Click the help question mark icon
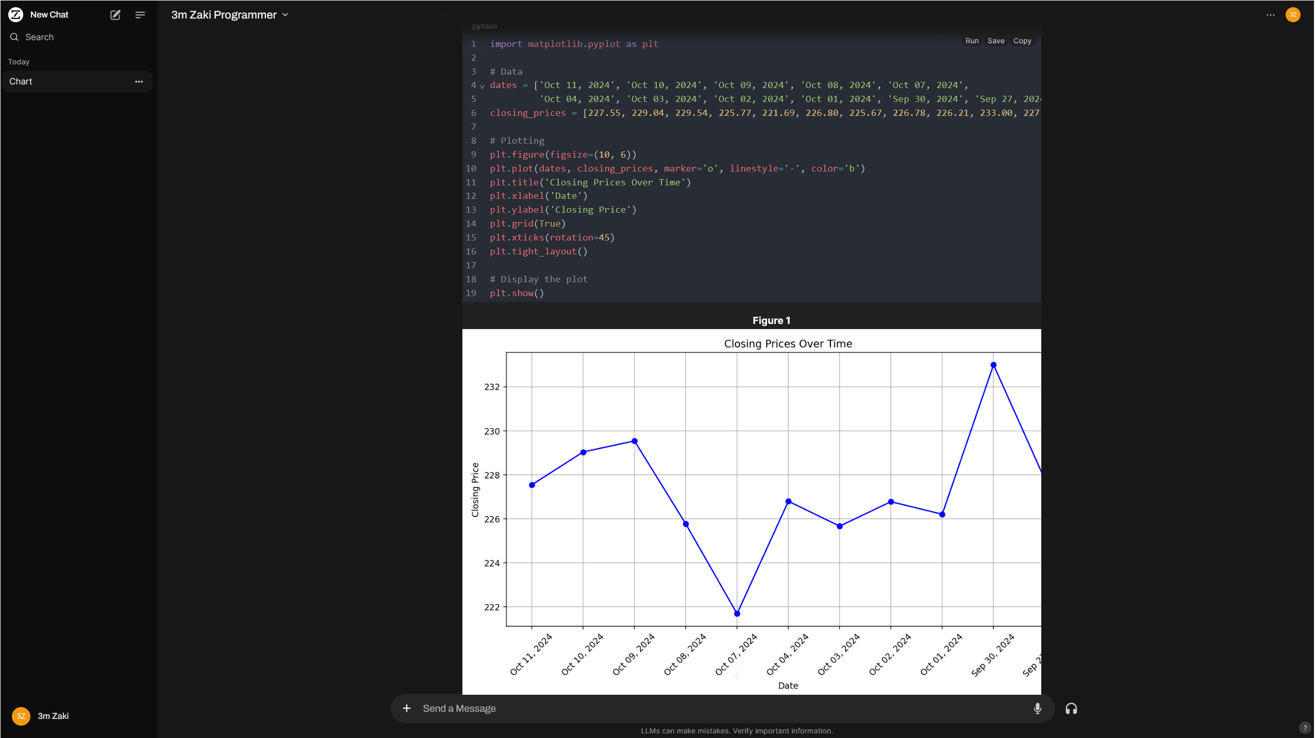 (1305, 728)
